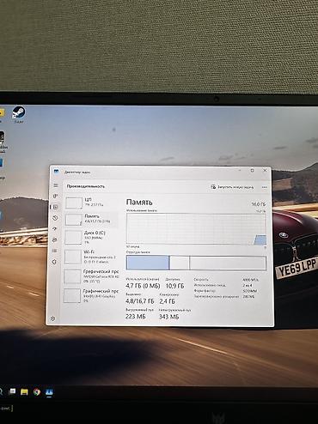
Task: Select the NVIDIA GeForce graphics processor item
Action: point(91,276)
